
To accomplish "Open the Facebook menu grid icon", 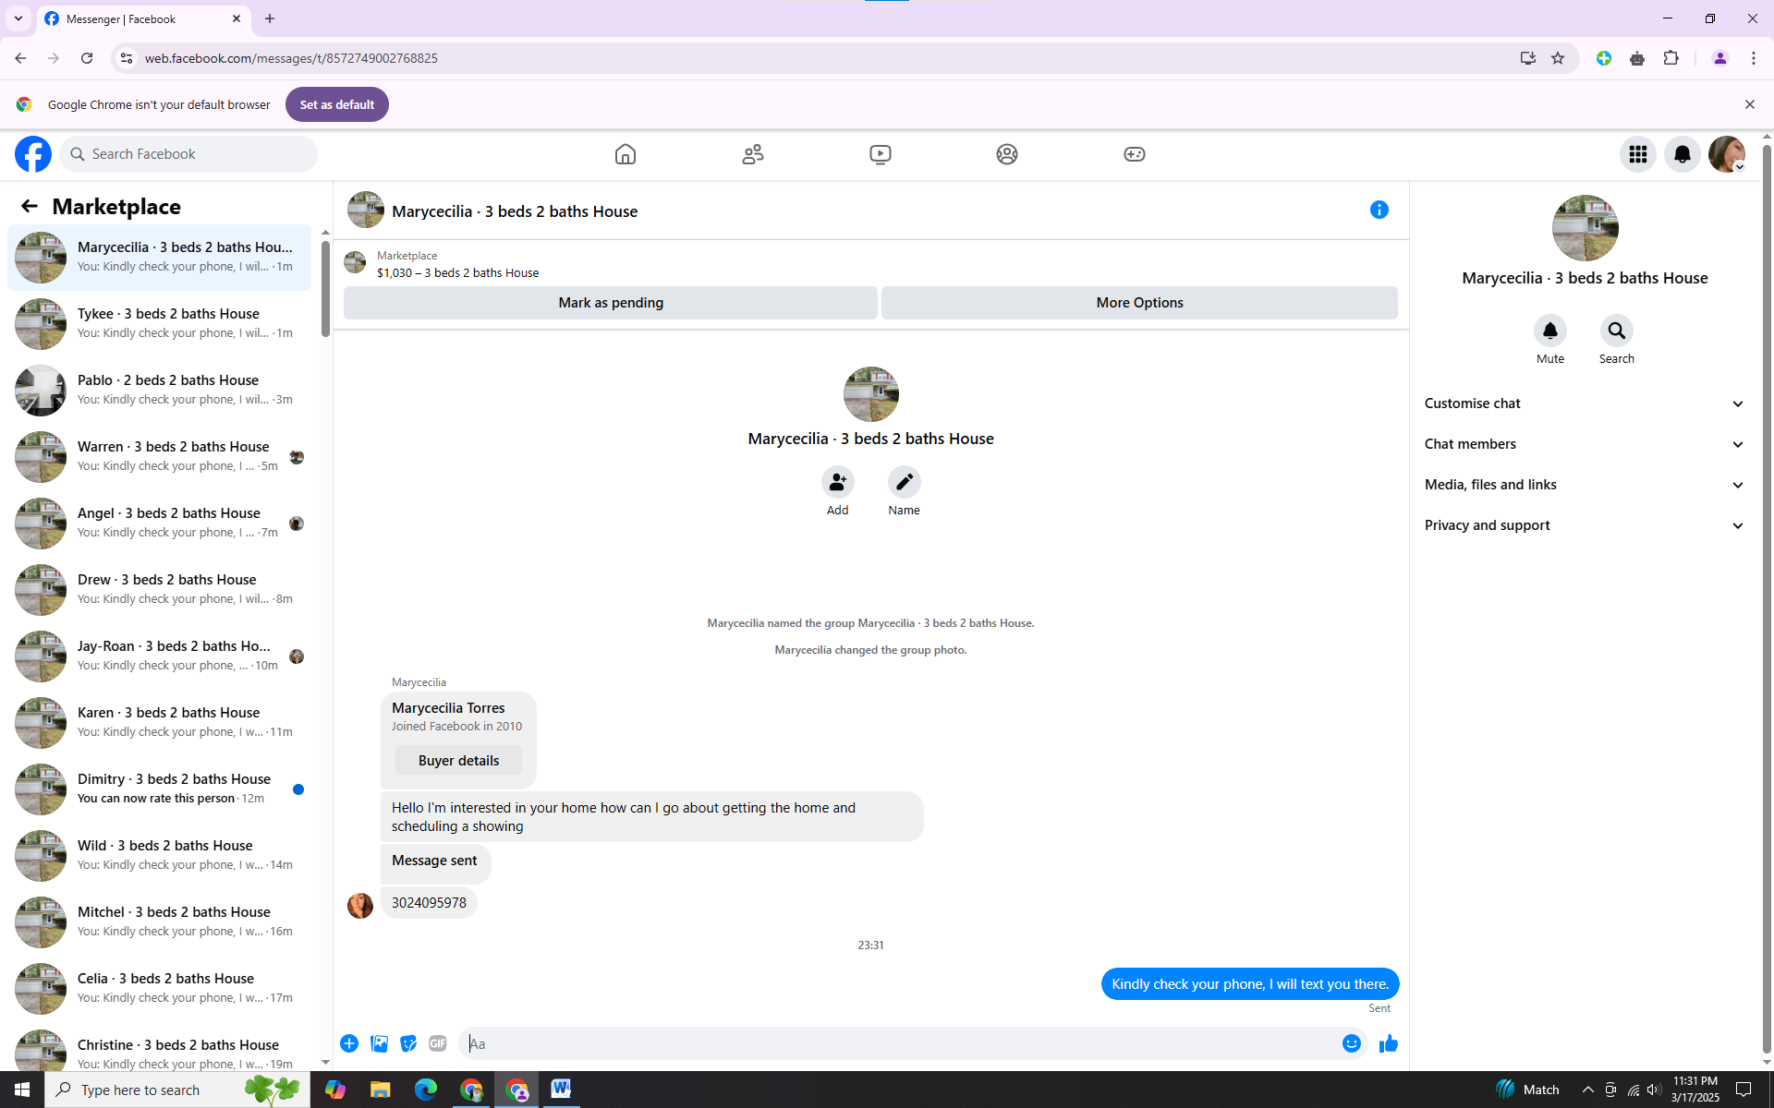I will [1638, 154].
